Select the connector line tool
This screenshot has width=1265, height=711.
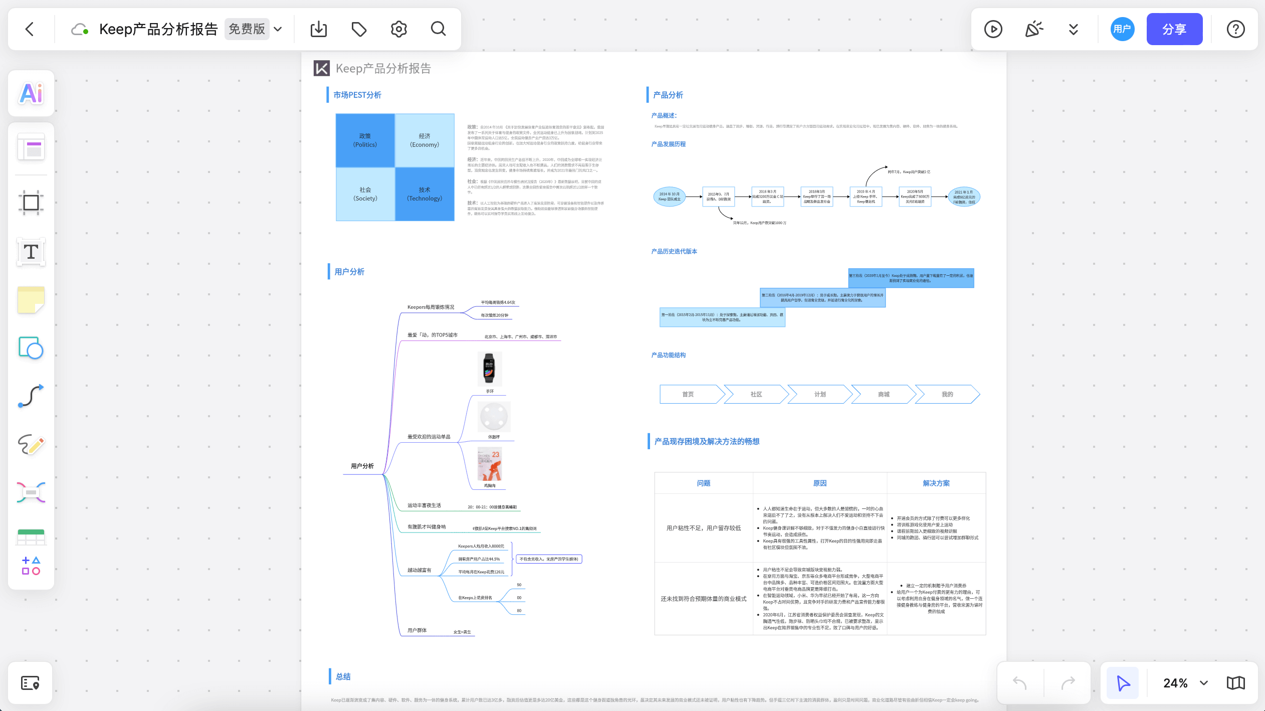coord(31,396)
